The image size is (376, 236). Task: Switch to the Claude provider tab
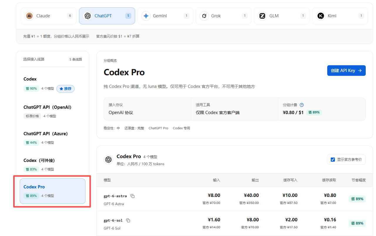coord(49,16)
